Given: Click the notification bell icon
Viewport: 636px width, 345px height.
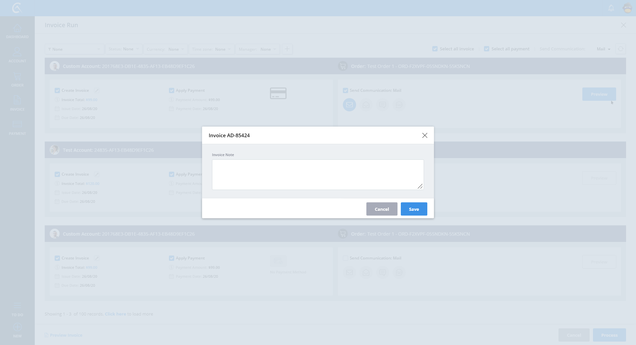Looking at the screenshot, I should [611, 8].
